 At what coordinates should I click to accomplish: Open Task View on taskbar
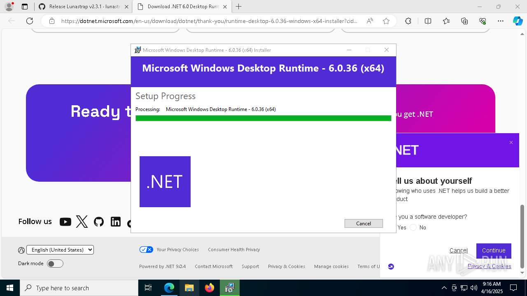pos(148,288)
